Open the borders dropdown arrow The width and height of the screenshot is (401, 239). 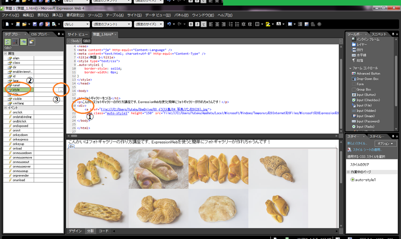coord(262,24)
